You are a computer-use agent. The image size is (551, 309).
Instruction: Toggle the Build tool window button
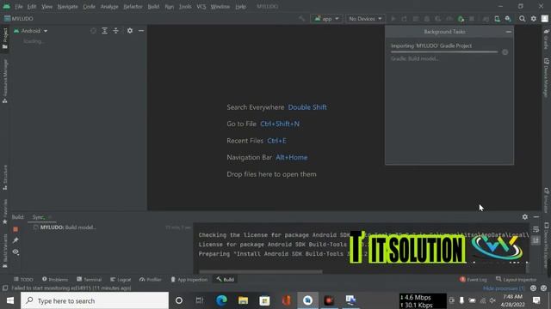[226, 280]
